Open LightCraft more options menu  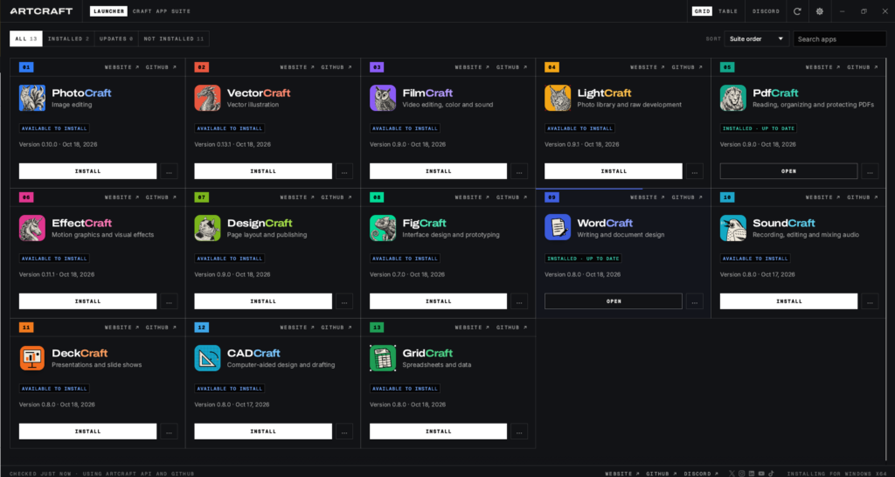[x=694, y=171]
